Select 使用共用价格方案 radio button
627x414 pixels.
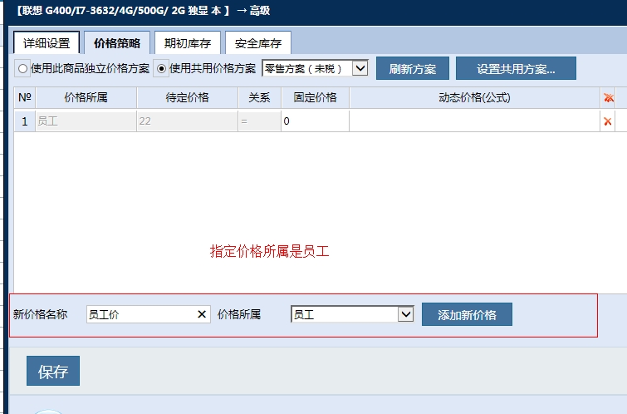click(x=162, y=68)
